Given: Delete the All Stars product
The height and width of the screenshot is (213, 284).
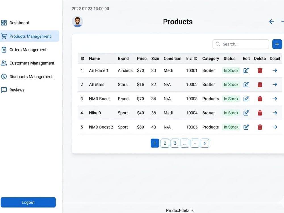Looking at the screenshot, I should coord(260,85).
